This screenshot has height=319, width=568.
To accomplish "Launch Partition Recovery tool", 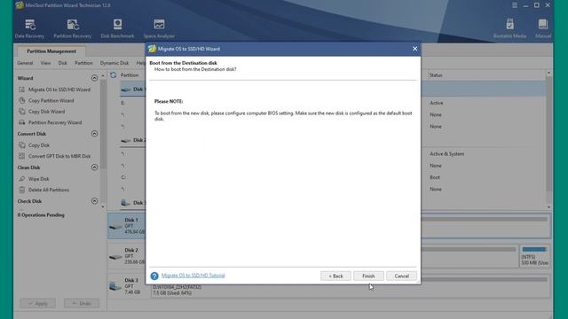I will [73, 28].
